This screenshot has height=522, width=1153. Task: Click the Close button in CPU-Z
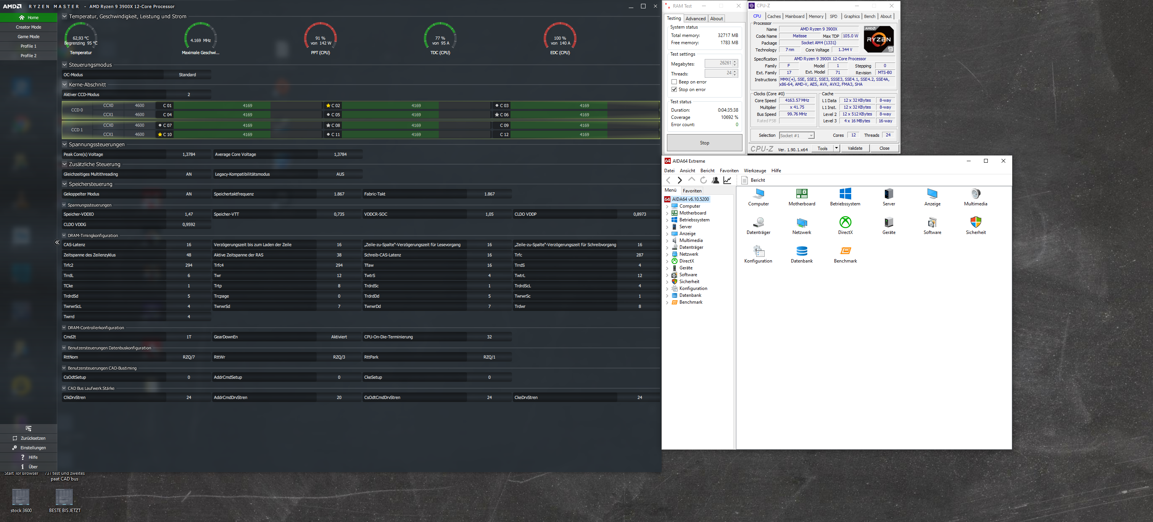pyautogui.click(x=884, y=148)
